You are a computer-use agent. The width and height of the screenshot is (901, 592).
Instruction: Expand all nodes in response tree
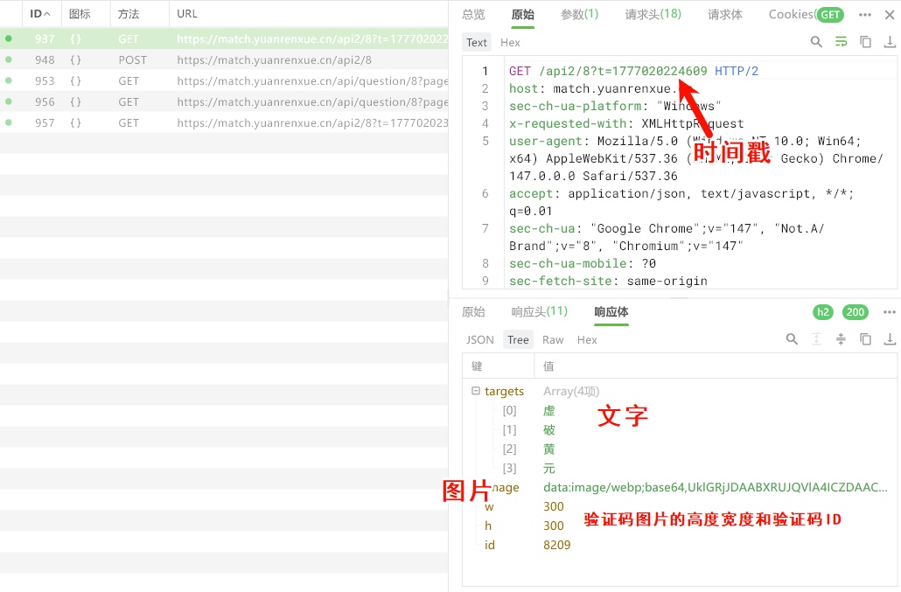point(816,339)
